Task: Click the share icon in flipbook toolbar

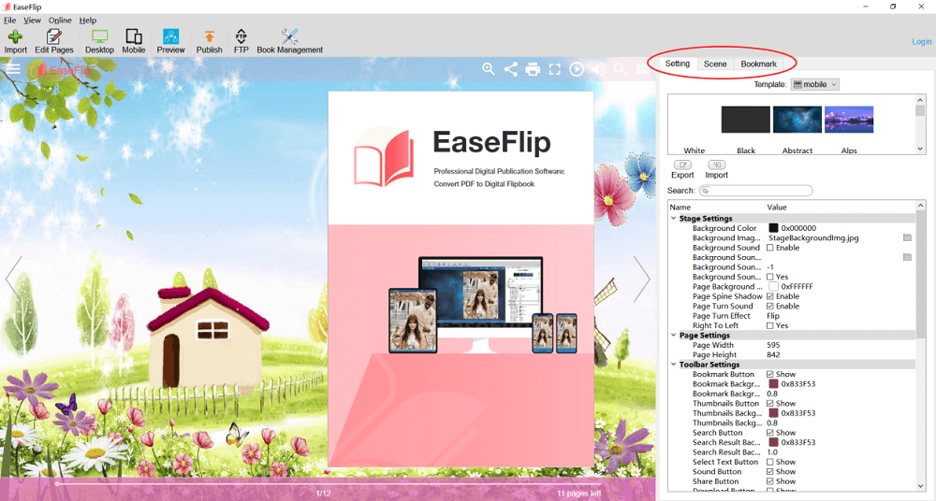Action: pyautogui.click(x=511, y=68)
